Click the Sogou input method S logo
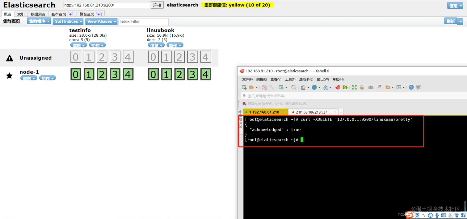The width and height of the screenshot is (467, 219). tap(409, 215)
